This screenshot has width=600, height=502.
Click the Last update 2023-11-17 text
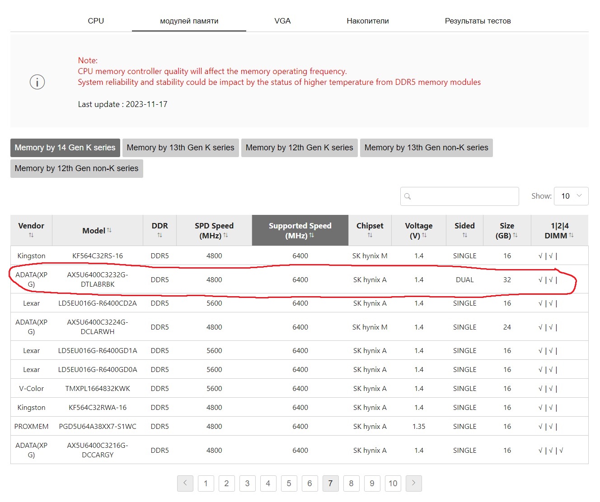coord(122,104)
